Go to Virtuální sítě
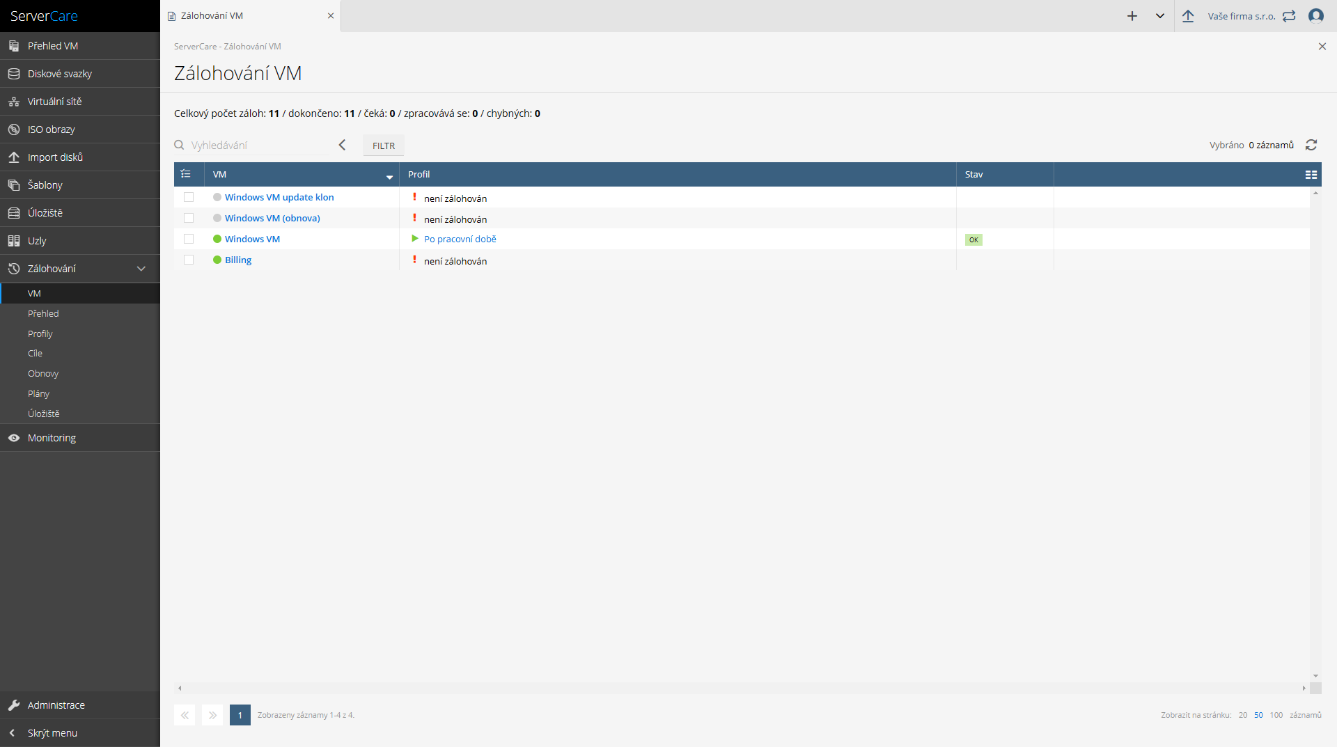 80,102
